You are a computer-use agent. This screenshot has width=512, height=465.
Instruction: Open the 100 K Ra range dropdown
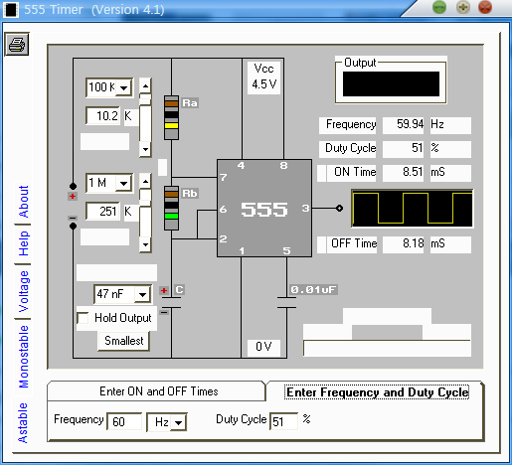click(124, 87)
